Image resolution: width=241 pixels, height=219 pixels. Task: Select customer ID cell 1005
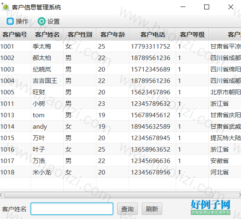[16, 92]
